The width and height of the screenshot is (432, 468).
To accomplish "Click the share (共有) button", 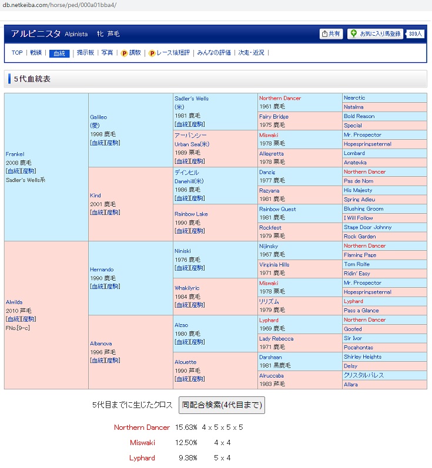I will [331, 33].
